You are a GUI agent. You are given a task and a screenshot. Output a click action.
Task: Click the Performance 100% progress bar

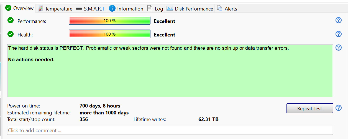pyautogui.click(x=109, y=20)
